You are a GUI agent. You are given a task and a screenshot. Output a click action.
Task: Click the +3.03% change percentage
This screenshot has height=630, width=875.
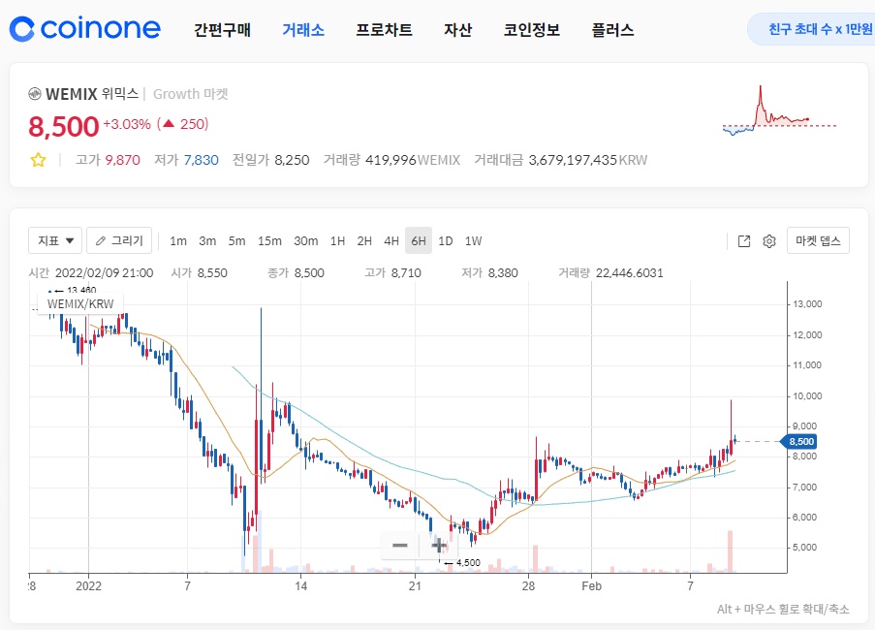point(127,124)
